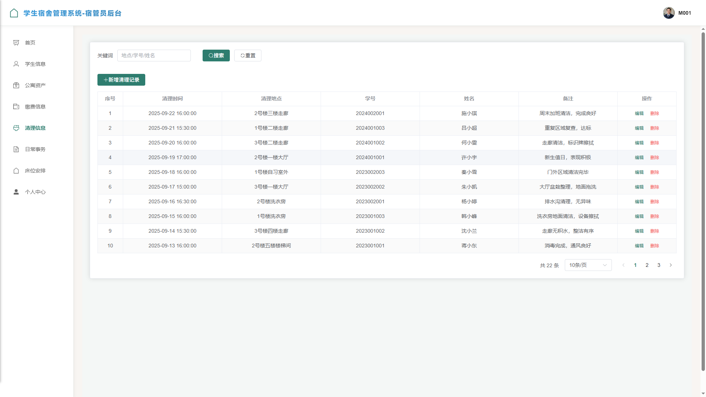Click the scrollbar down arrow

tap(703, 394)
